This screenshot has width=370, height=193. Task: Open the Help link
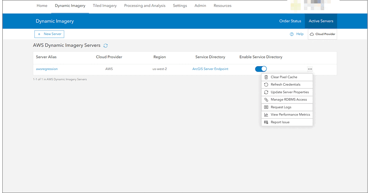[x=300, y=34]
